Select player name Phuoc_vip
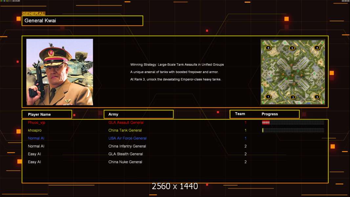This screenshot has width=350, height=197. (x=36, y=122)
